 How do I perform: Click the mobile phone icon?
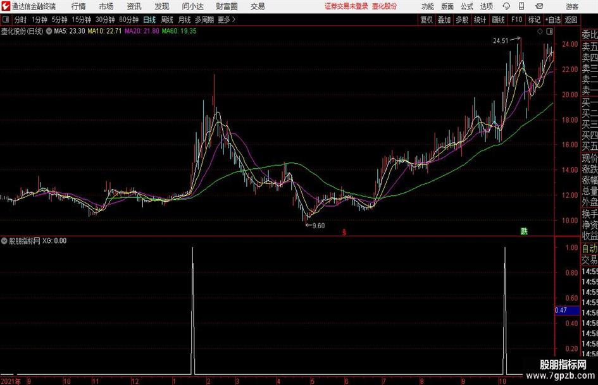tap(521, 6)
